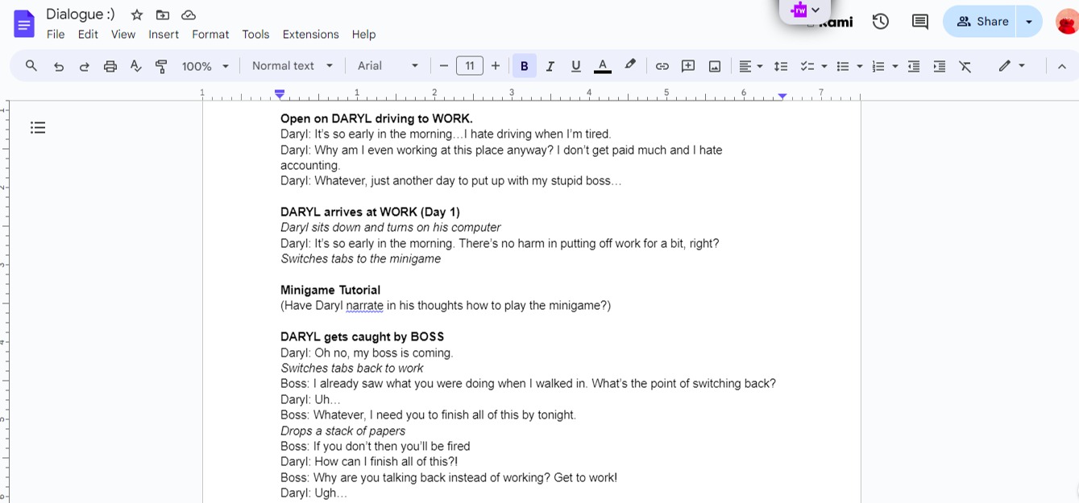Open the highlight color picker
This screenshot has width=1079, height=503.
[630, 66]
